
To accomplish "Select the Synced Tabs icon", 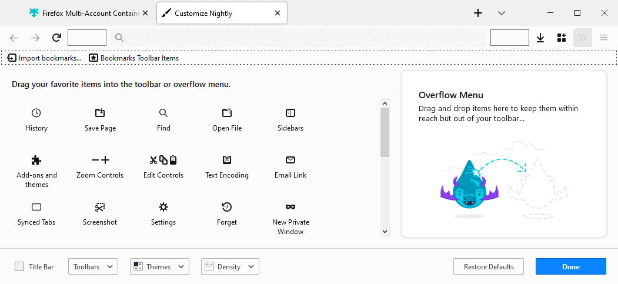I will point(36,207).
